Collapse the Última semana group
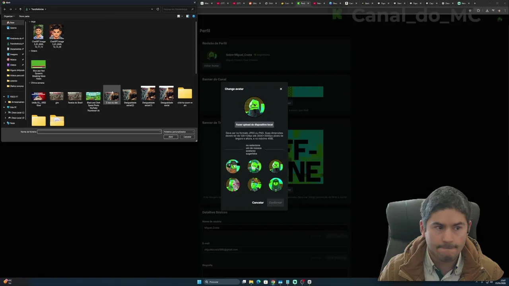Viewport: 509px width, 286px height. click(29, 83)
